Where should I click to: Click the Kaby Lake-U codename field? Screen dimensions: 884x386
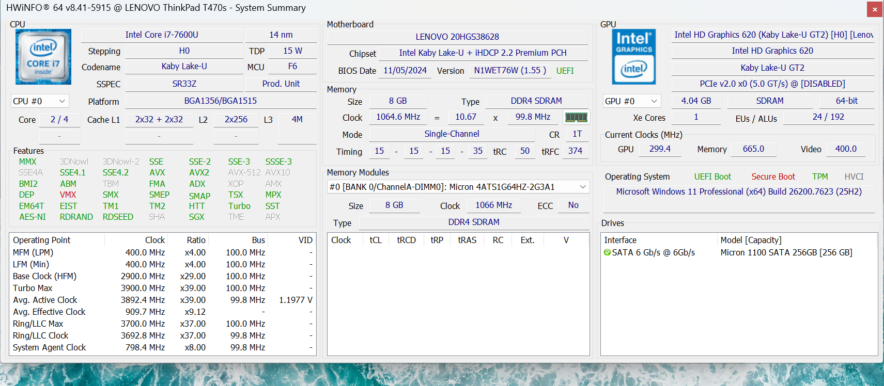[x=184, y=67]
